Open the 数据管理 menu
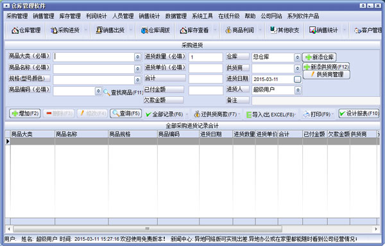Viewport: 385px width, 246px height. tap(176, 16)
